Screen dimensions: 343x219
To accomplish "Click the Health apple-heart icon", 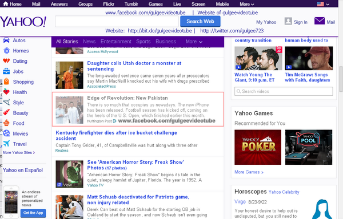I will coord(6,92).
